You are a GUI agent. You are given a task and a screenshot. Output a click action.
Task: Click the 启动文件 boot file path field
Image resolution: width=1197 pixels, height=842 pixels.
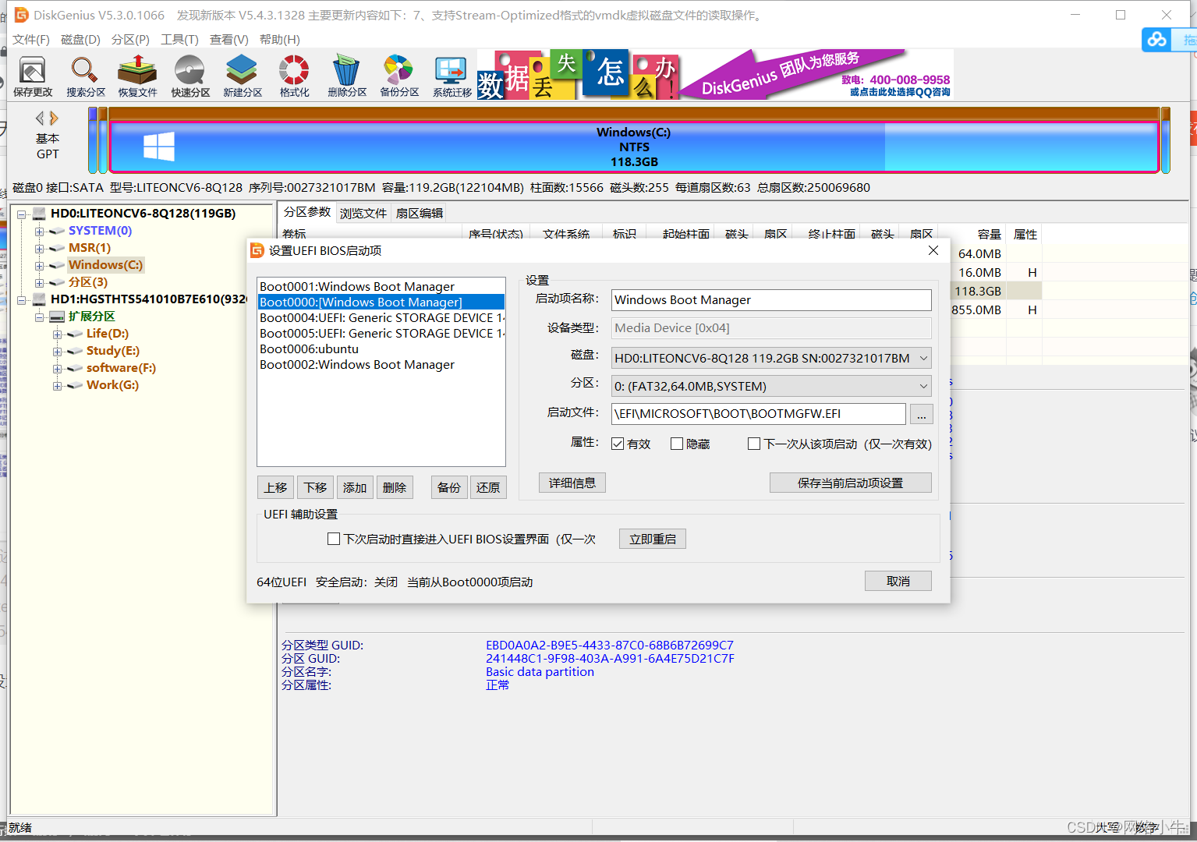pyautogui.click(x=759, y=414)
